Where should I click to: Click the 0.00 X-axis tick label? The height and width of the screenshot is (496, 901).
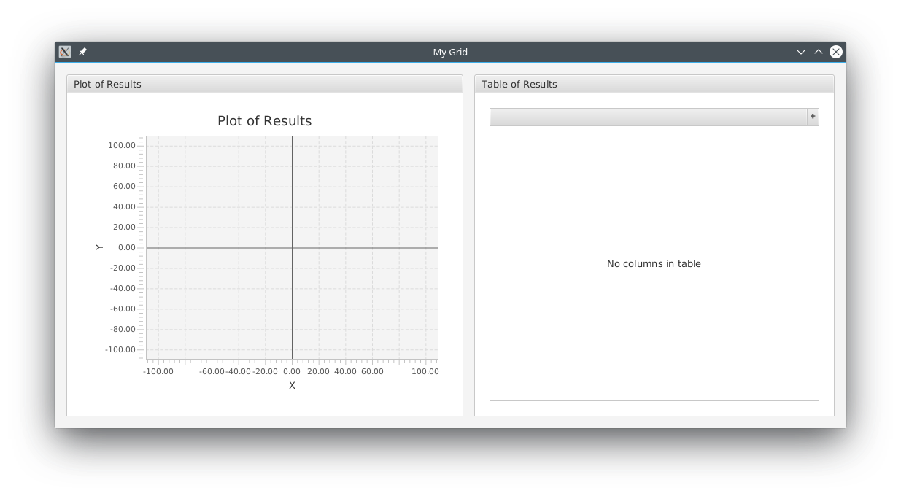click(292, 371)
